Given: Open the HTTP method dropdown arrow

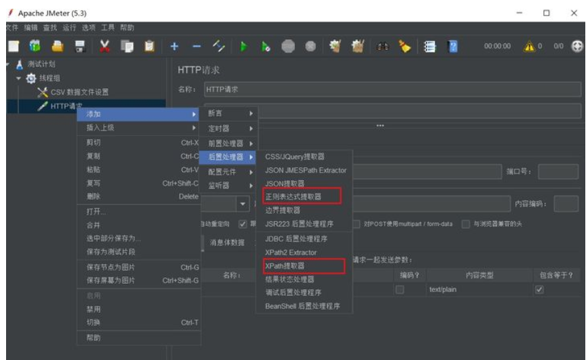Looking at the screenshot, I should (242, 204).
